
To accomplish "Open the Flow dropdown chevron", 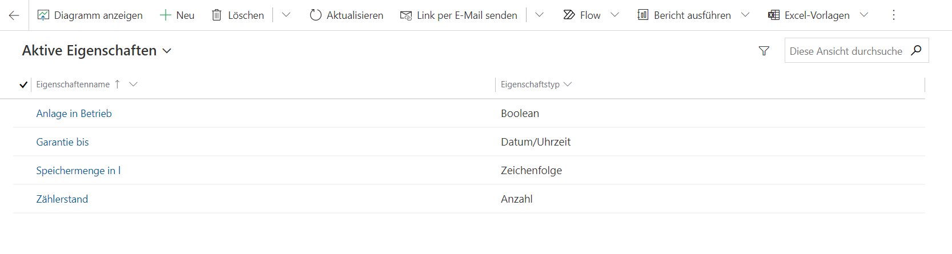I will coord(614,15).
